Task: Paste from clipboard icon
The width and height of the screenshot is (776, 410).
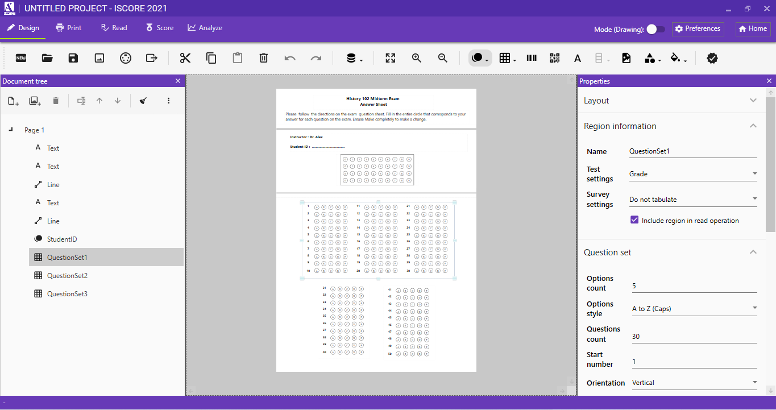Action: point(237,58)
